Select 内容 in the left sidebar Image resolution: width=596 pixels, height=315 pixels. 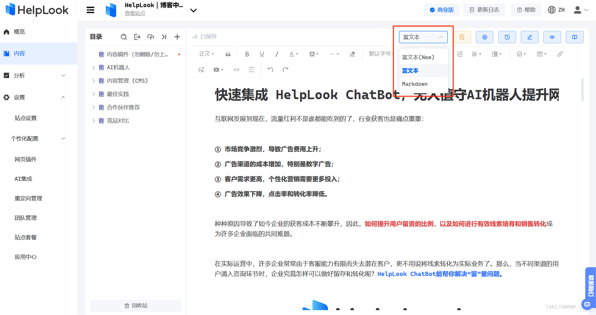38,53
